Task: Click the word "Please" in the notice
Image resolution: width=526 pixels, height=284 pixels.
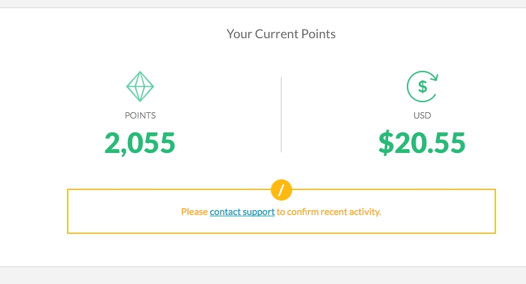Action: (194, 212)
